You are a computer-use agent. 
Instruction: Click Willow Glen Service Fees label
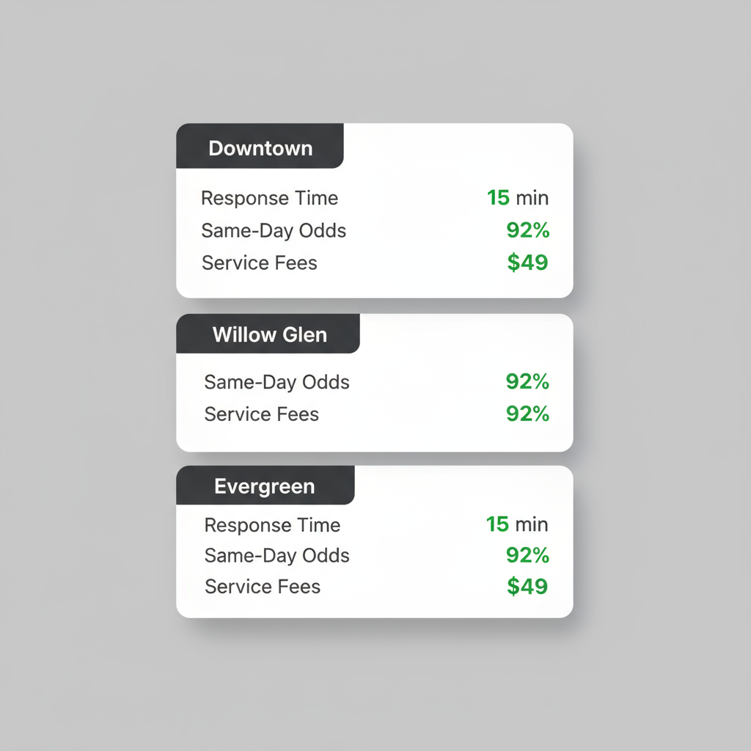262,414
